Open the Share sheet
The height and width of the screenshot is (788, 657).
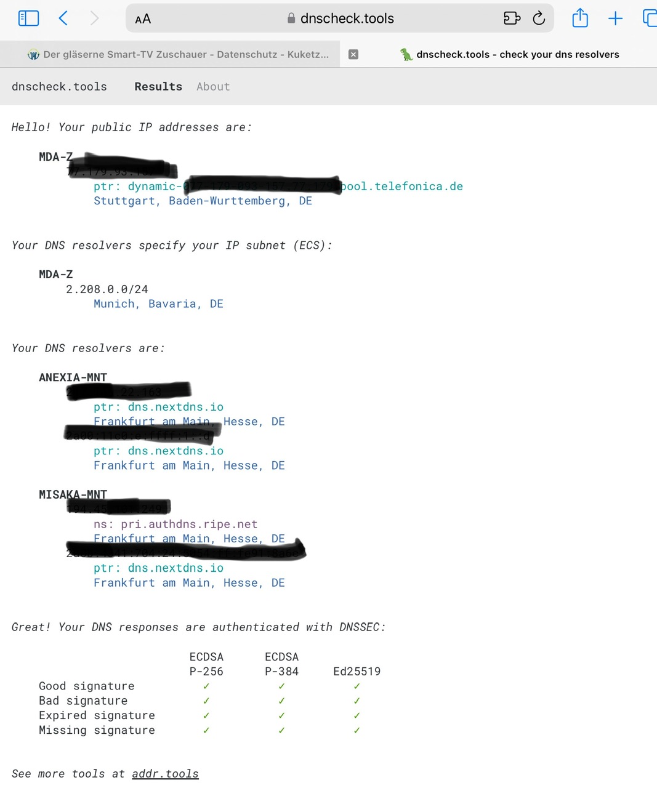[x=580, y=18]
